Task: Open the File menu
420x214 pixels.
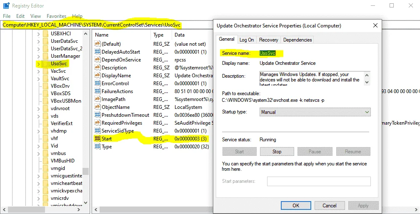Action: pyautogui.click(x=7, y=16)
